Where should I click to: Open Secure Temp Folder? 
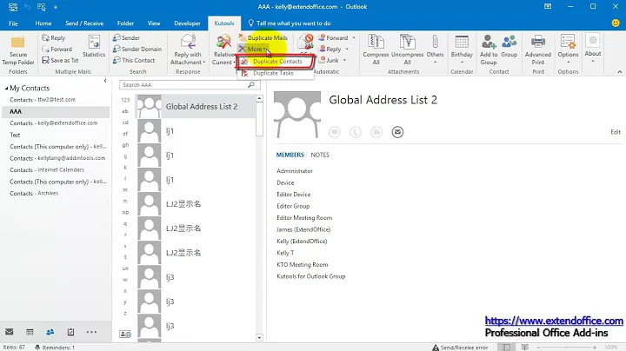point(18,50)
